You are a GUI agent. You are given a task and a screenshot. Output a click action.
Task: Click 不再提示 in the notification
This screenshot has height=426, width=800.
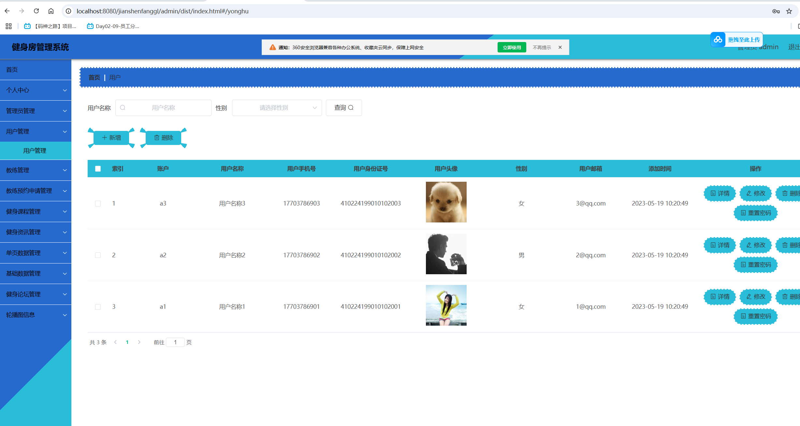542,48
